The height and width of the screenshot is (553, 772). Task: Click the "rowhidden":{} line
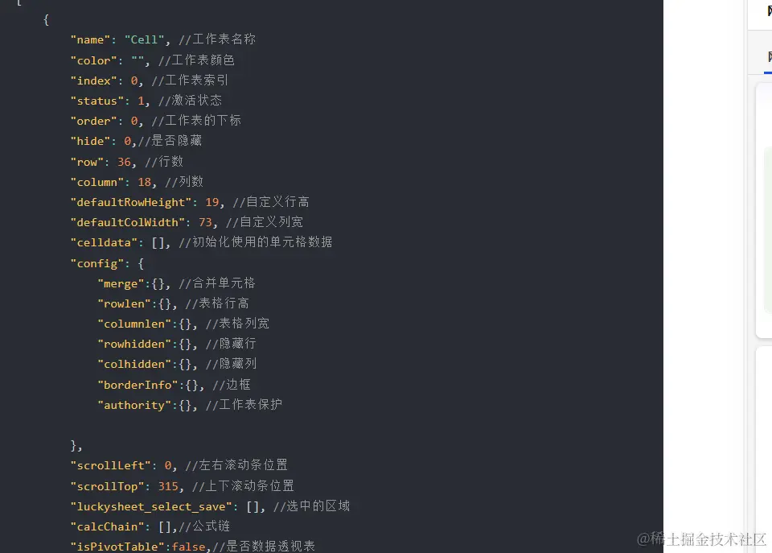[x=177, y=344]
